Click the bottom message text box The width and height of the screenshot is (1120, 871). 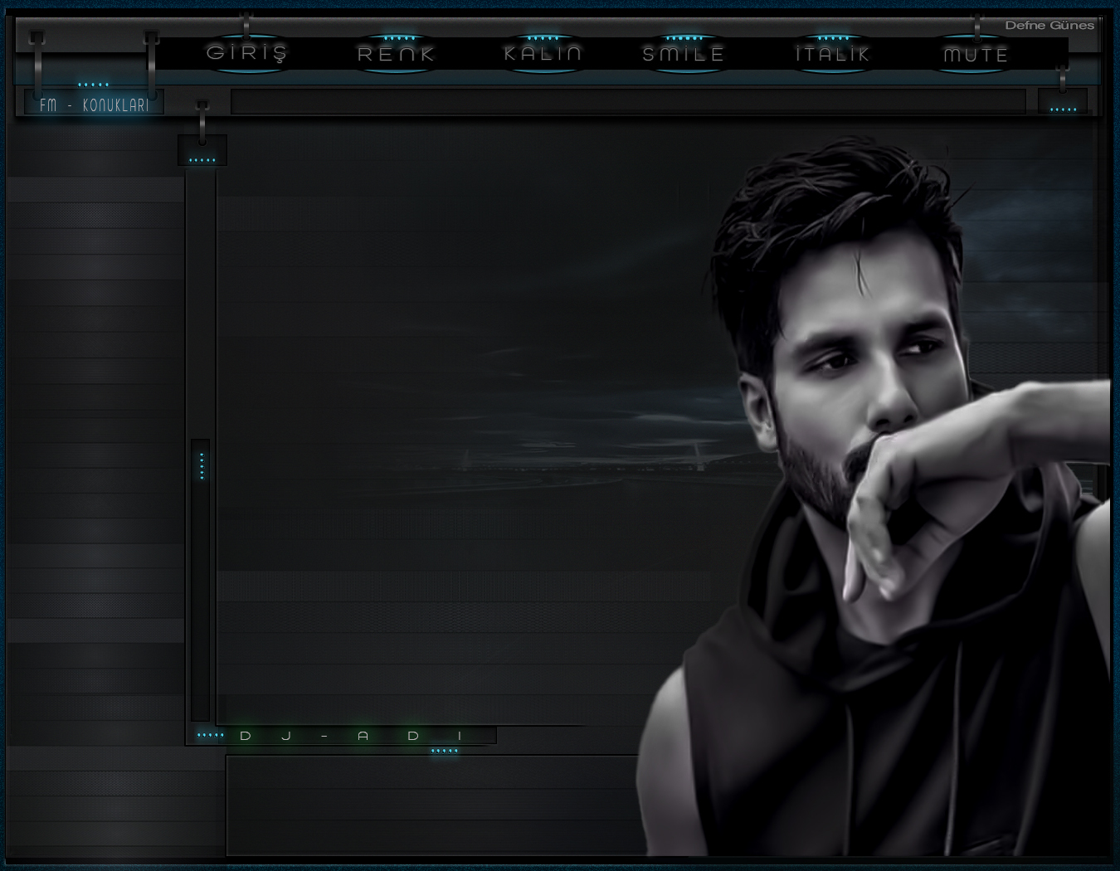coord(431,805)
